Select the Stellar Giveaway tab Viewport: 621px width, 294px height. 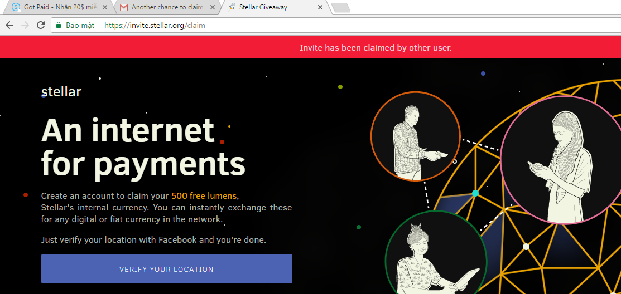pyautogui.click(x=276, y=7)
